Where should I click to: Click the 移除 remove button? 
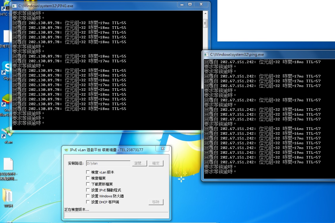click(x=156, y=202)
